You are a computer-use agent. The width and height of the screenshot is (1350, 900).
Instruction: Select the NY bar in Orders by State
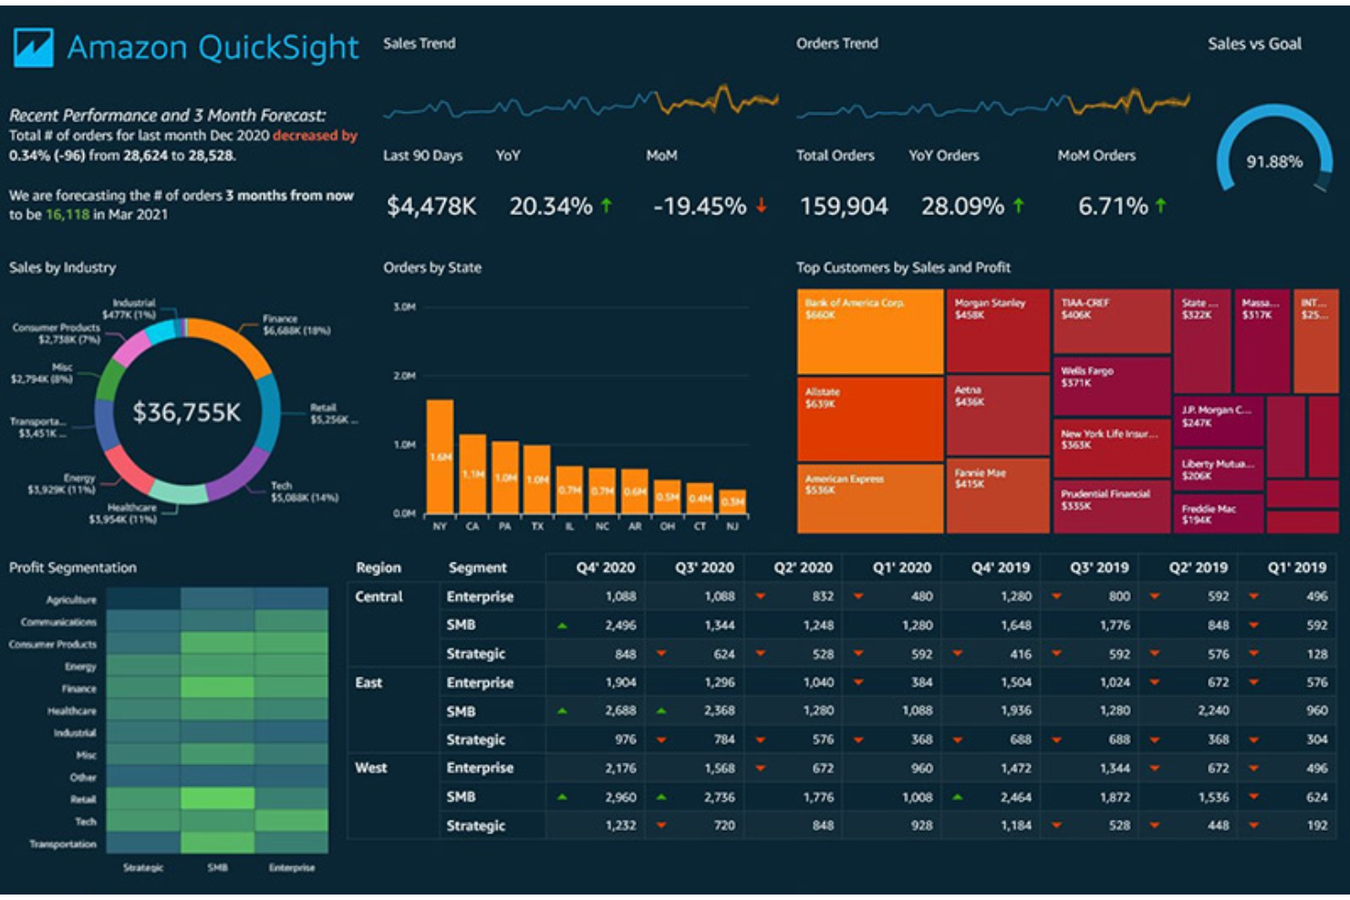[441, 456]
